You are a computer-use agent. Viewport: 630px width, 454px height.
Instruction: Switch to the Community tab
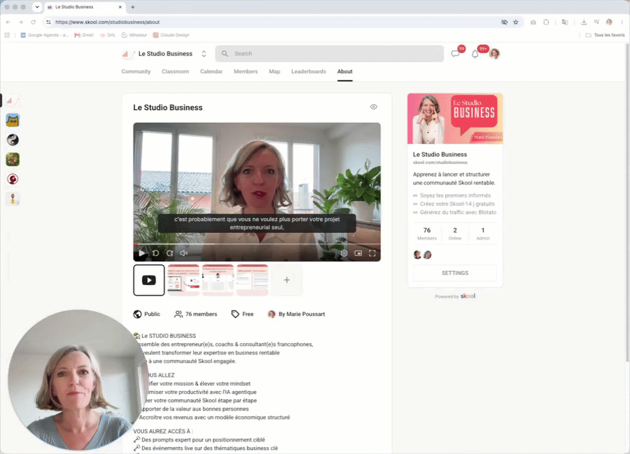pos(136,71)
